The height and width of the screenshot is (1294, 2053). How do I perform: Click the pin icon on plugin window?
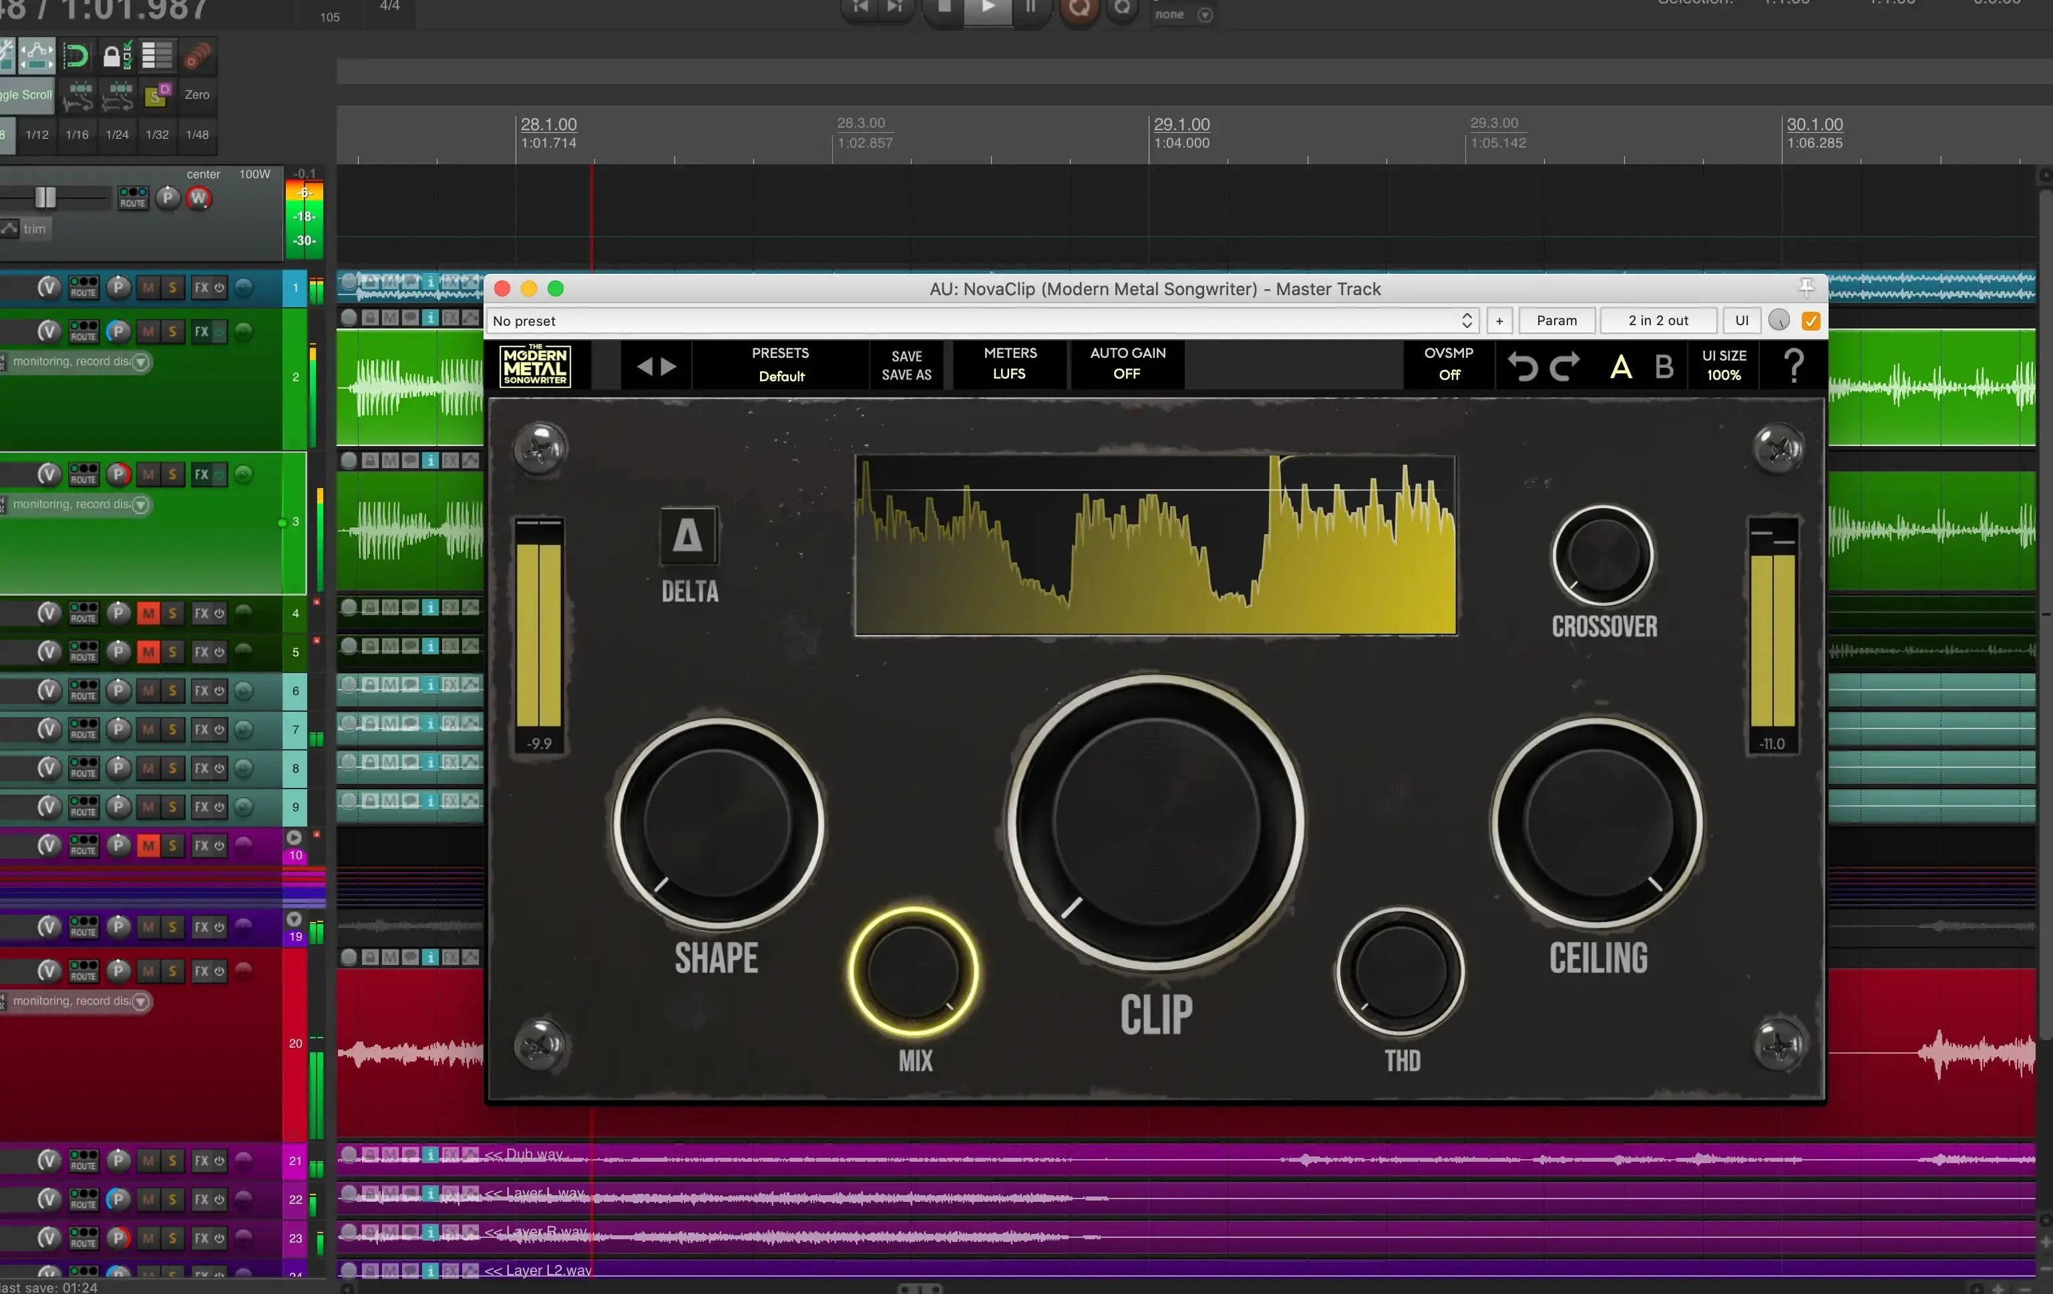[1806, 287]
